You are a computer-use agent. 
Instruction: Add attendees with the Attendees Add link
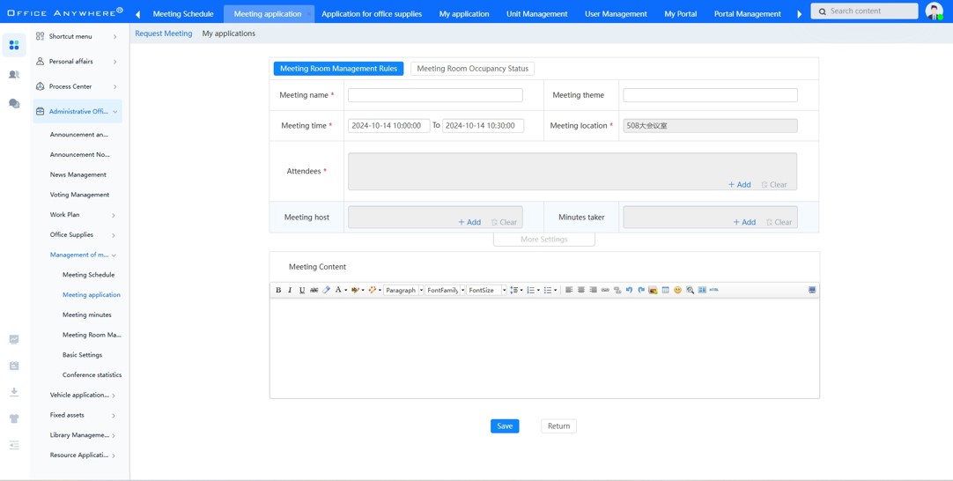(739, 184)
